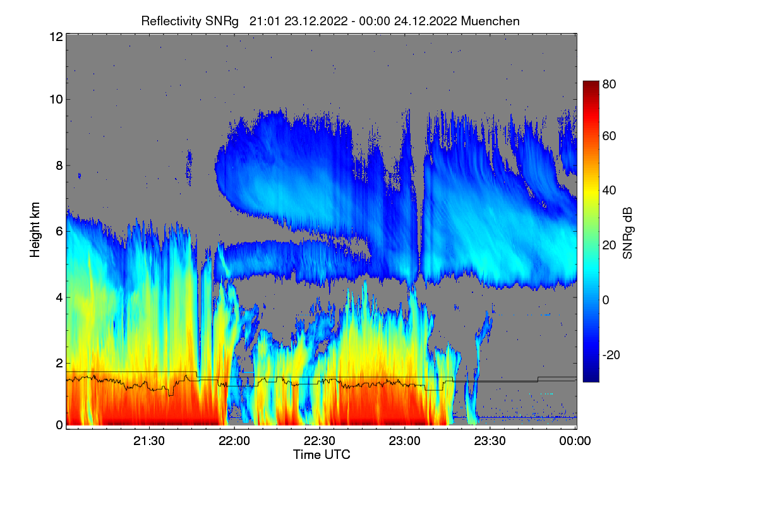Click the 20 colorbar tick label

609,246
